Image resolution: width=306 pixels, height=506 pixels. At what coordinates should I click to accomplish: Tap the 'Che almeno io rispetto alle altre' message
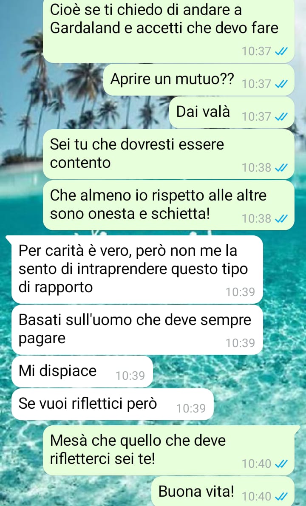coord(168,205)
